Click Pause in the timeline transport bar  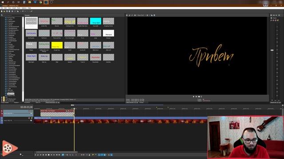click(46, 155)
